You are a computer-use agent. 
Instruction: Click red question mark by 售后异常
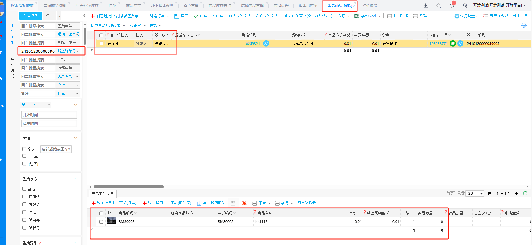click(x=40, y=243)
